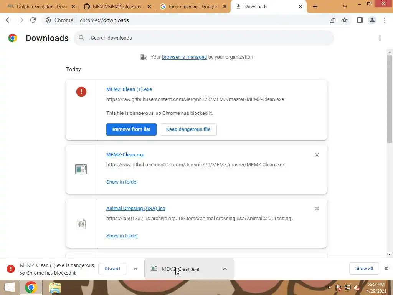Click the forward navigation arrow

pos(21,20)
